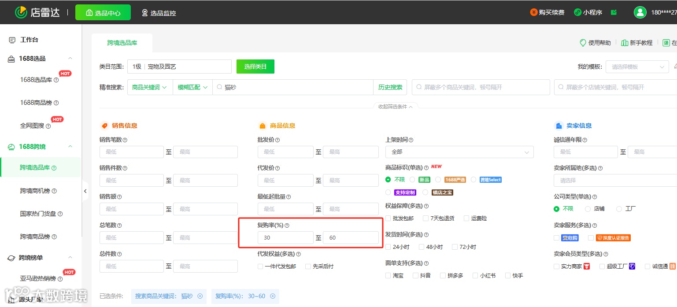The height and width of the screenshot is (307, 677).
Task: Remove the 复购率 30~60 filter tag
Action: tap(272, 296)
